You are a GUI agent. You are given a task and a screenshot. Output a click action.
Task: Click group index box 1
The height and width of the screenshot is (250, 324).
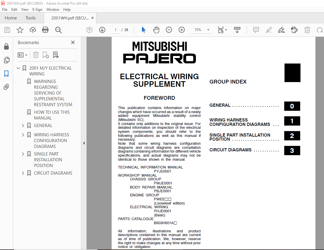click(x=292, y=121)
